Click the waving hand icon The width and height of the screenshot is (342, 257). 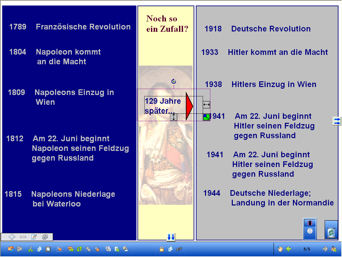[x=280, y=249]
